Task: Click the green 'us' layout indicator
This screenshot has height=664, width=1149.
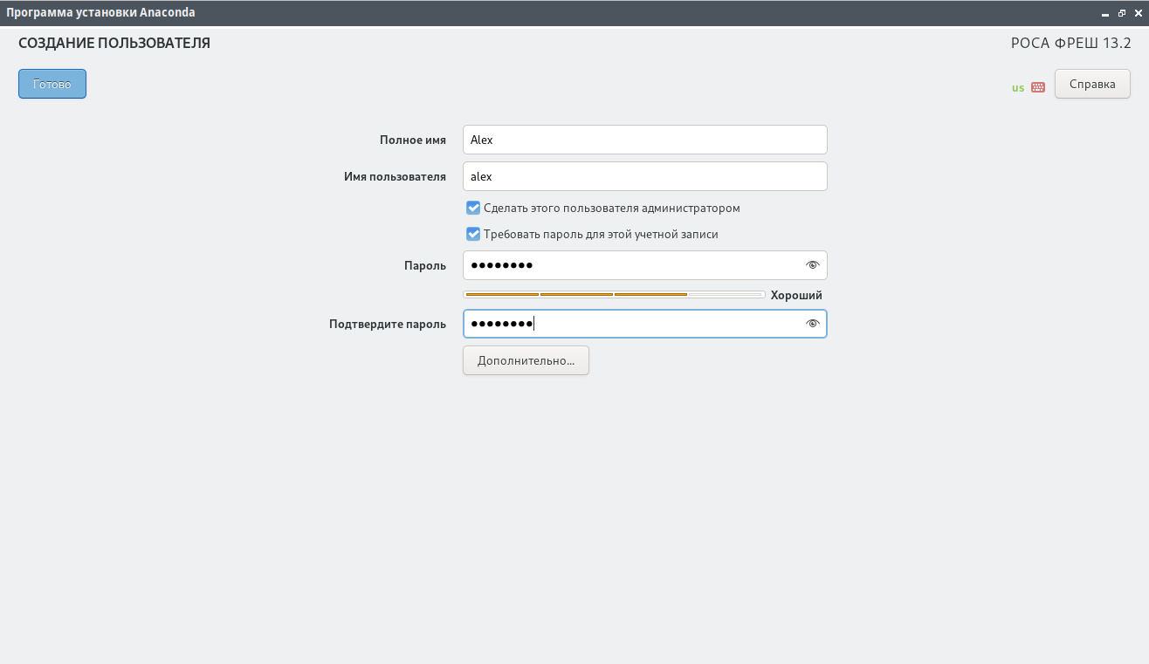Action: [x=1018, y=87]
